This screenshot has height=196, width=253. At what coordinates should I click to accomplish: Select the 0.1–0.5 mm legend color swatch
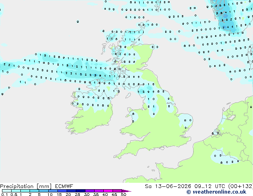tap(7, 191)
